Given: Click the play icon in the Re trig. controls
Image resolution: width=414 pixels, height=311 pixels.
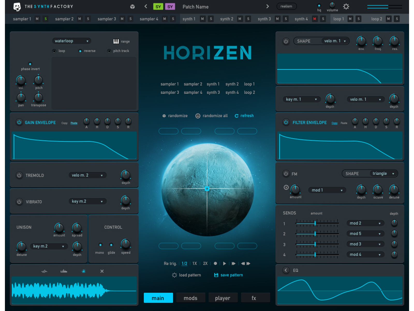Looking at the screenshot, I should [x=224, y=263].
